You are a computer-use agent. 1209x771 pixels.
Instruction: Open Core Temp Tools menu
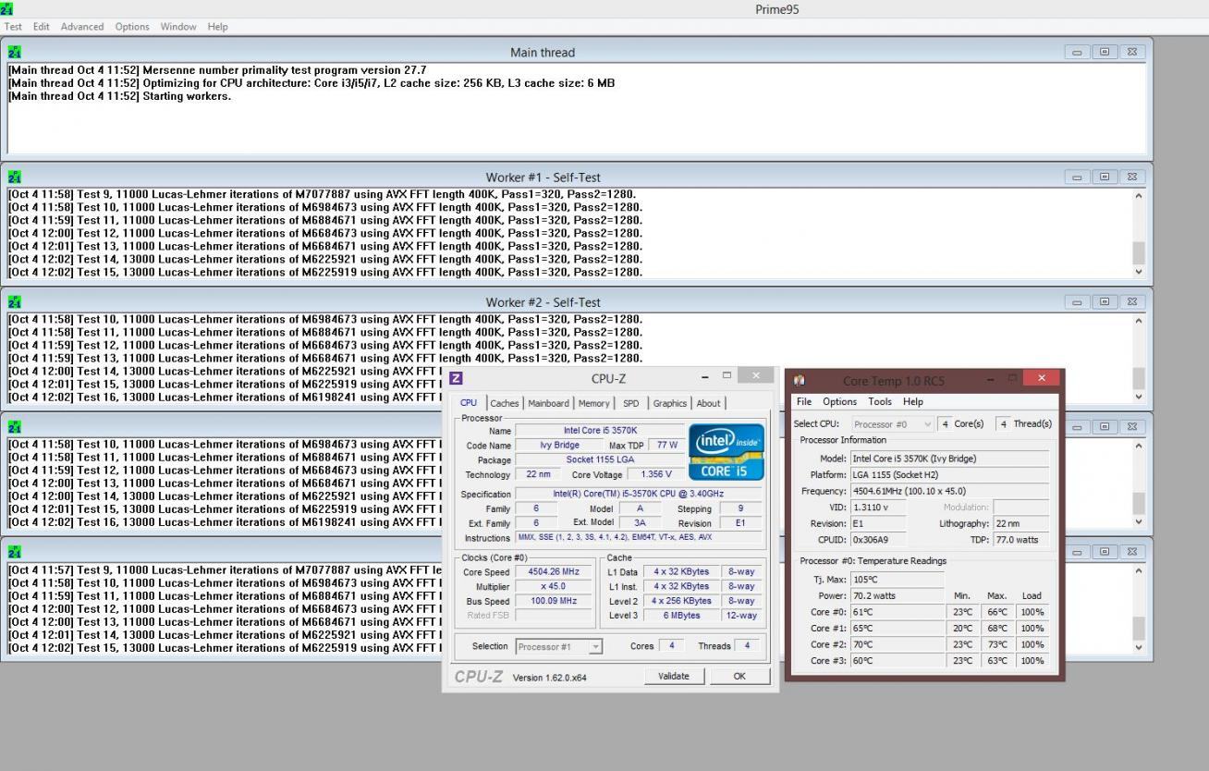(880, 402)
